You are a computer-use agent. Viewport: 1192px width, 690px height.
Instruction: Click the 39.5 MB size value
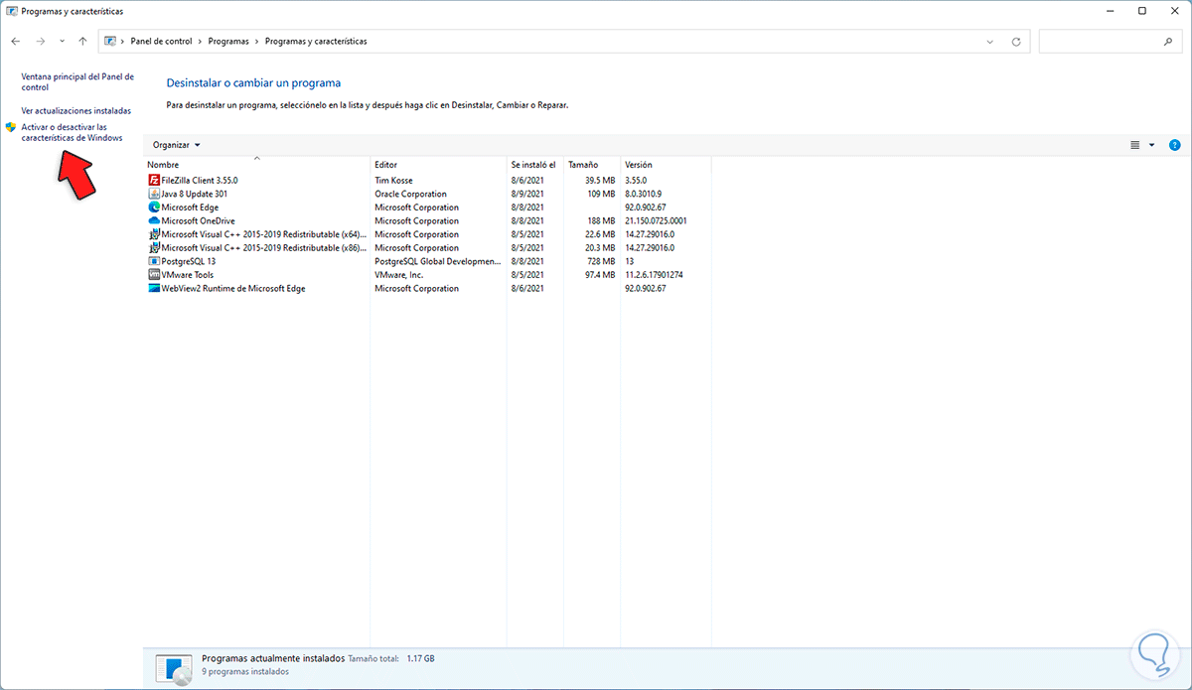(x=600, y=181)
